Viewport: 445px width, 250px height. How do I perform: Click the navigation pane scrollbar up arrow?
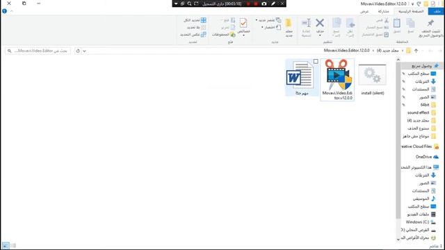click(x=398, y=60)
